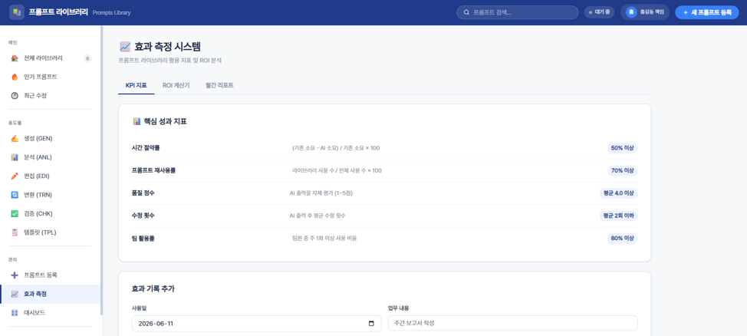Select the 분석 (ANL) chart icon
Viewport: 747px width, 336px height.
[x=15, y=157]
